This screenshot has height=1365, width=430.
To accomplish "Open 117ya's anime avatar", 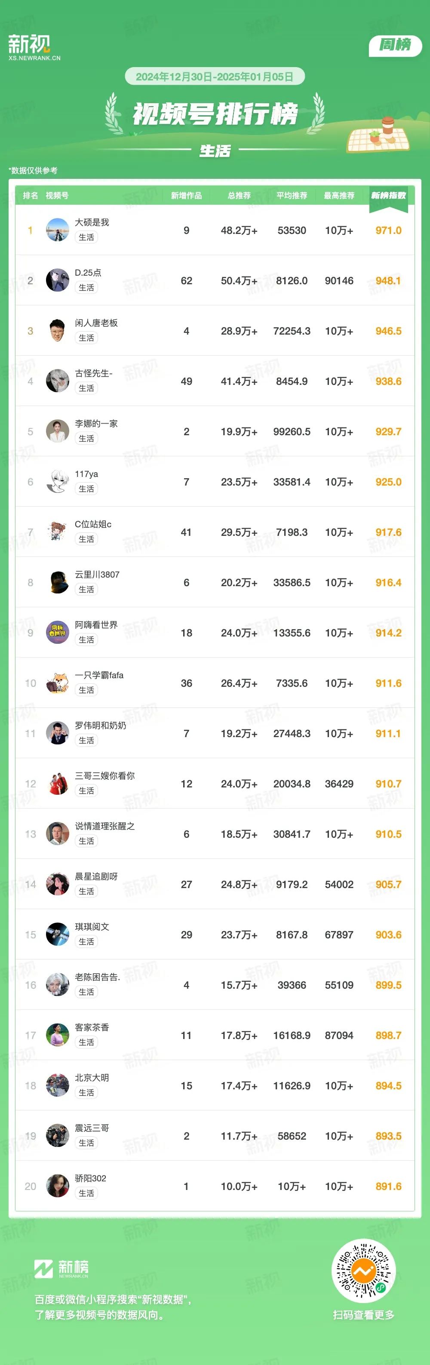I will [57, 482].
